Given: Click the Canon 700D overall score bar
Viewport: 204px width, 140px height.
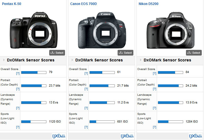Looking at the screenshot, I should coord(102,72).
